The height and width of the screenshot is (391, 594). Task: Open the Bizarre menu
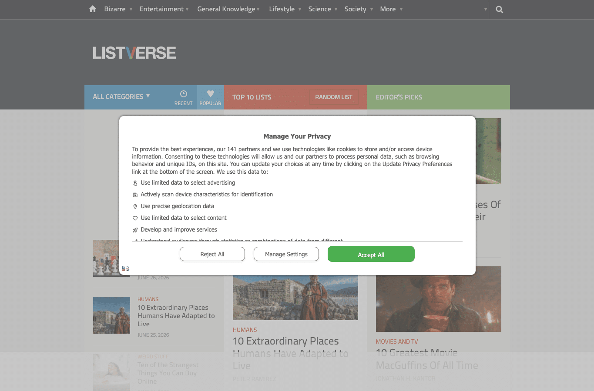(115, 9)
